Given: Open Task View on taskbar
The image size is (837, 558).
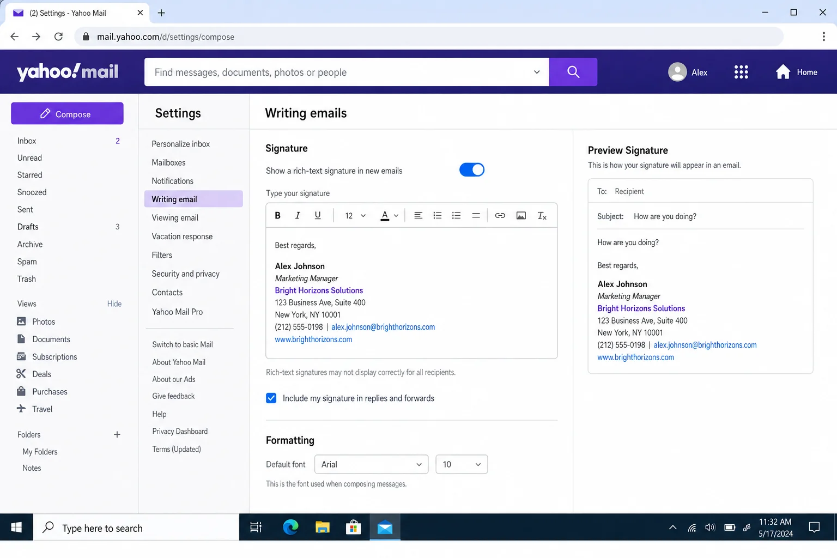Looking at the screenshot, I should click(256, 527).
